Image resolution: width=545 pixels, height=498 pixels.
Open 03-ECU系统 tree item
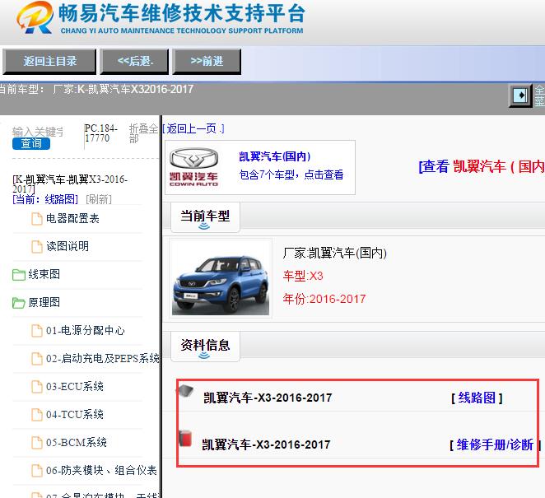[75, 386]
